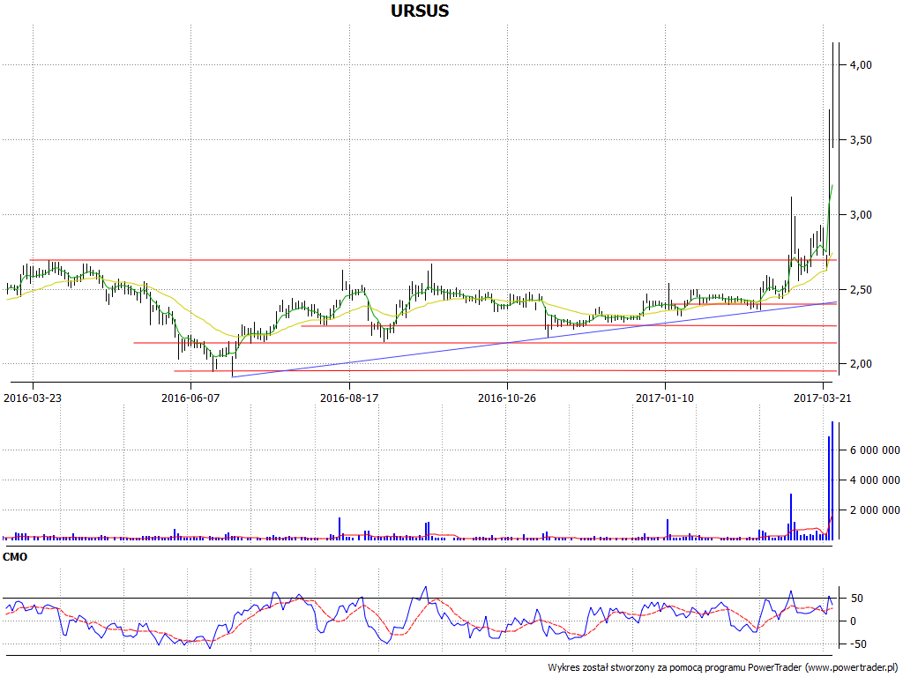Click the 2016-03-23 date label
The width and height of the screenshot is (903, 677).
tap(33, 398)
